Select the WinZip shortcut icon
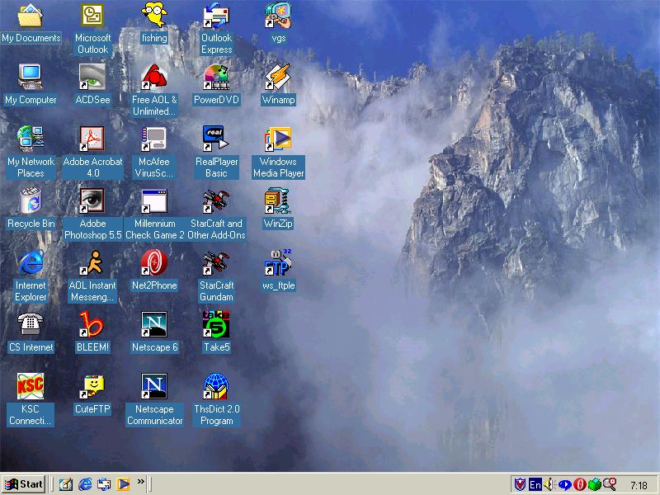This screenshot has height=495, width=660. [278, 200]
